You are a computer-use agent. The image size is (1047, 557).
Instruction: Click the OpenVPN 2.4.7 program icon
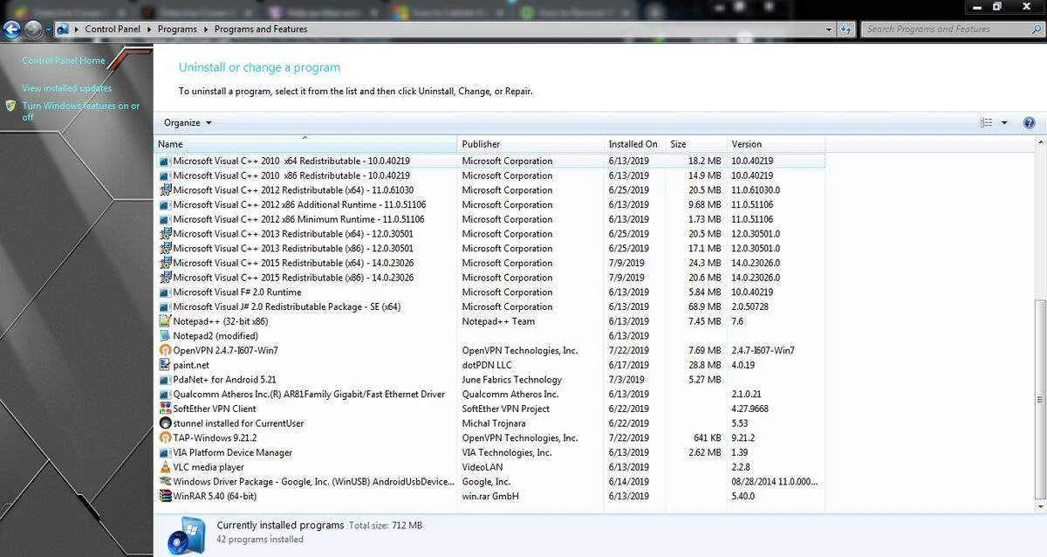point(166,350)
